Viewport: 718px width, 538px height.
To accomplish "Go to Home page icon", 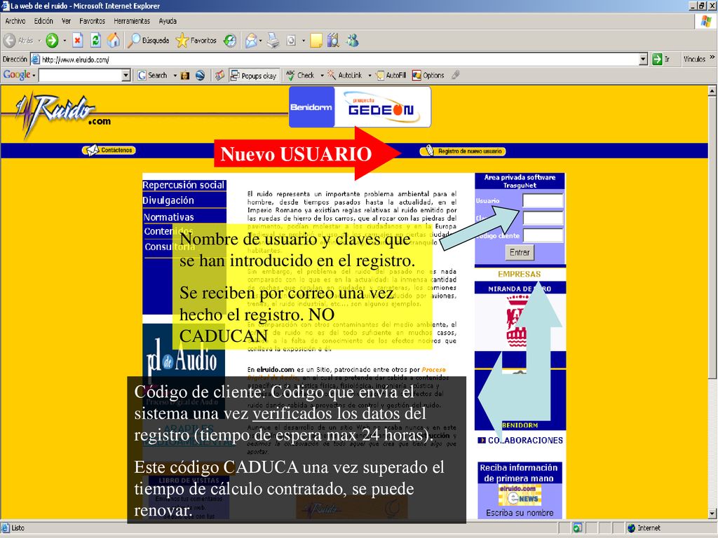I will (113, 41).
